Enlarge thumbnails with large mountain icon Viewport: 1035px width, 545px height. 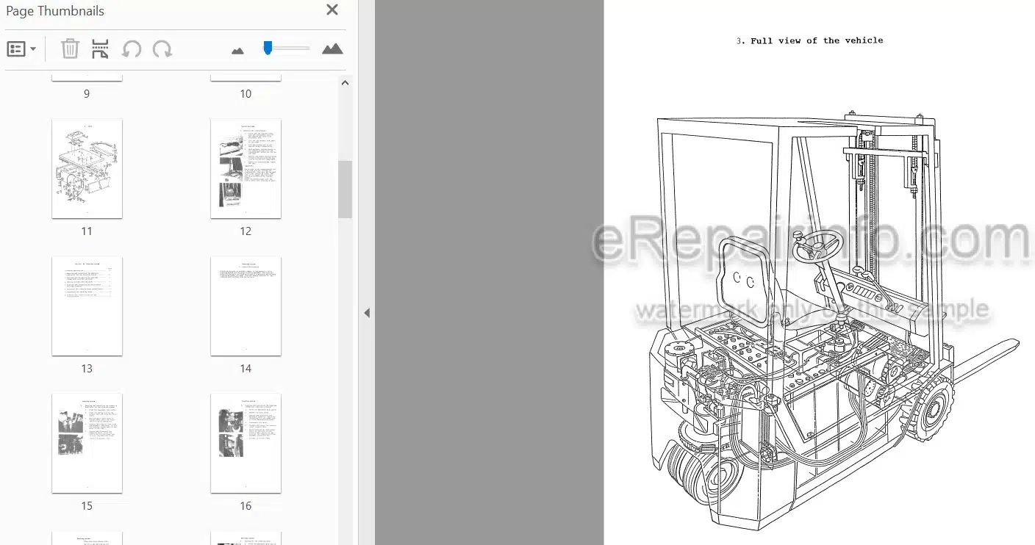click(x=332, y=49)
